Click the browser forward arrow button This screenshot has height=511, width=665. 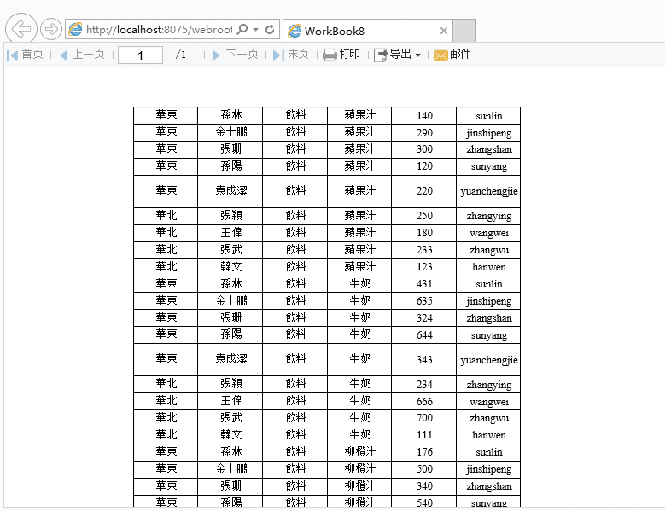pos(51,29)
